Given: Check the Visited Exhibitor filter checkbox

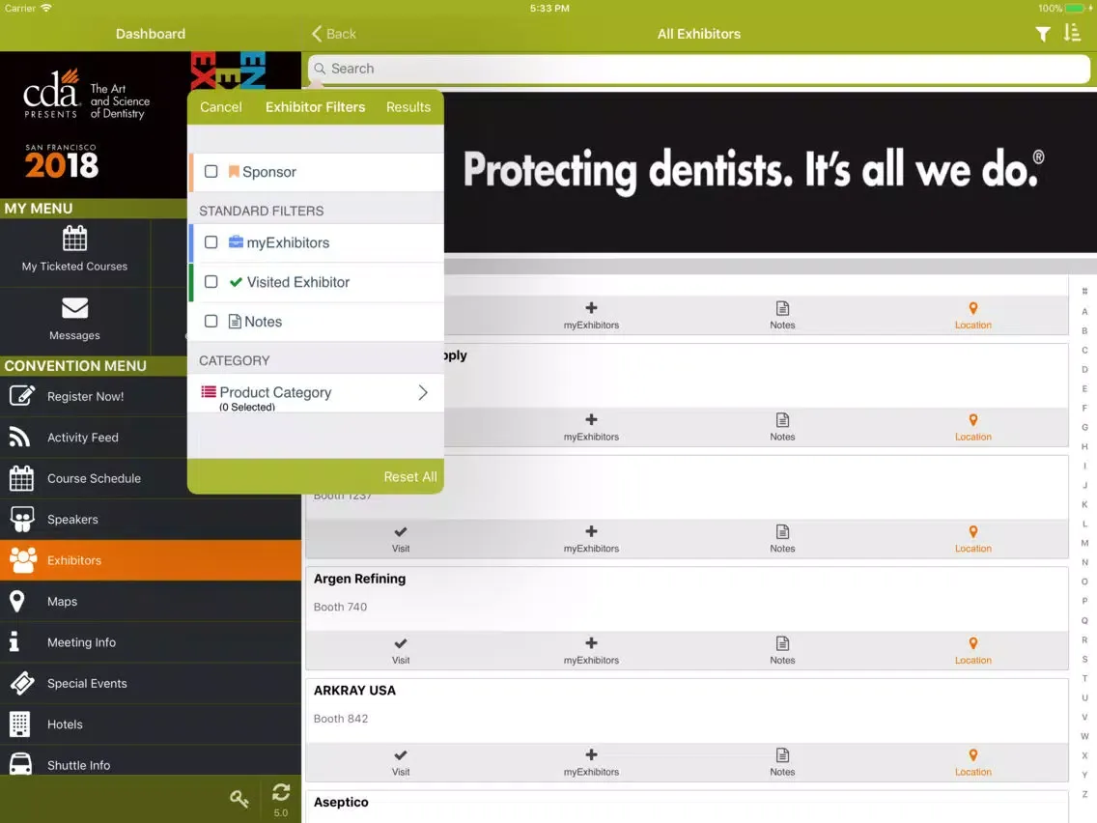Looking at the screenshot, I should pos(211,281).
